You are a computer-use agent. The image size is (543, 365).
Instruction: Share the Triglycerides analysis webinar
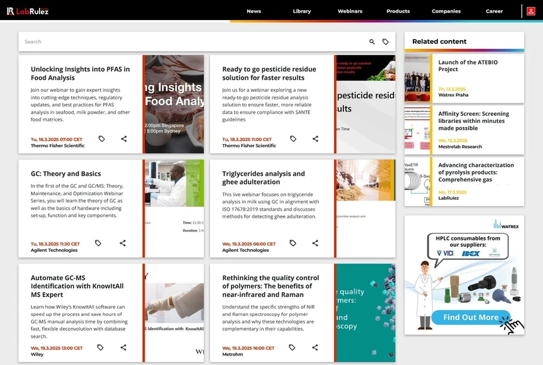pyautogui.click(x=315, y=243)
